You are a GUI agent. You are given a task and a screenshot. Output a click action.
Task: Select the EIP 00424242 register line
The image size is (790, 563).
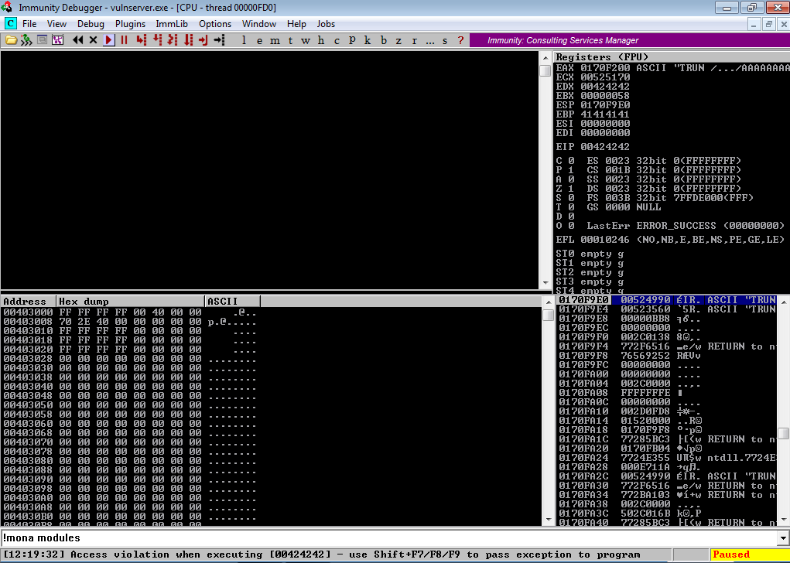[593, 146]
